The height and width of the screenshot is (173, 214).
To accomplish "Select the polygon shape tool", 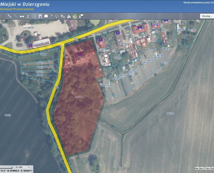I will click(x=46, y=16).
